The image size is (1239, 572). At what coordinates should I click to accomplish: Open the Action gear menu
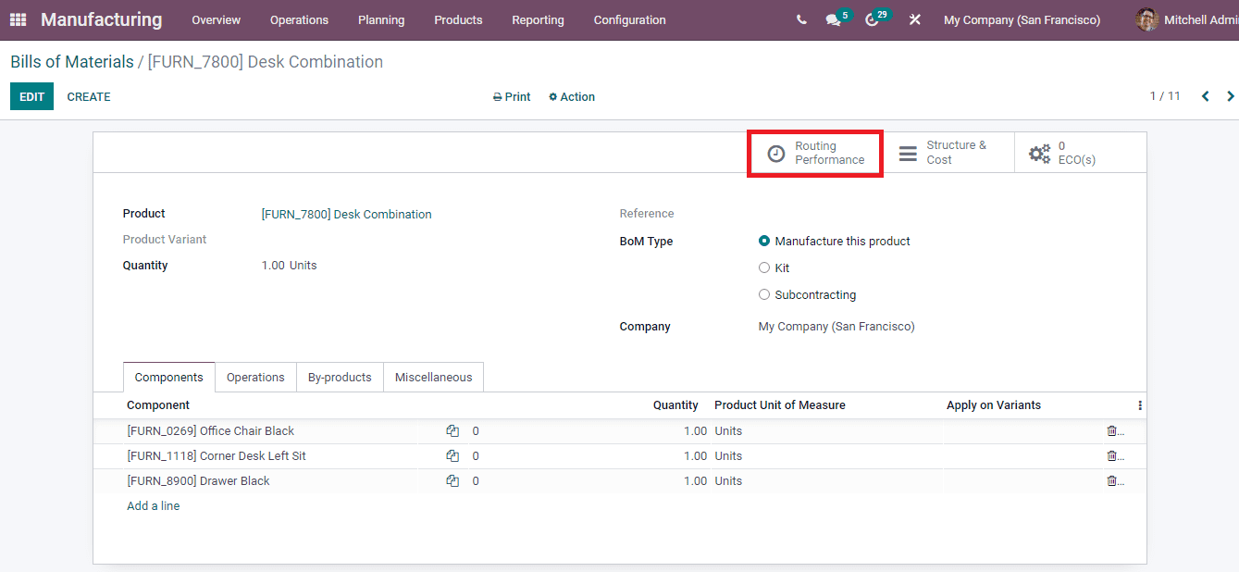571,96
